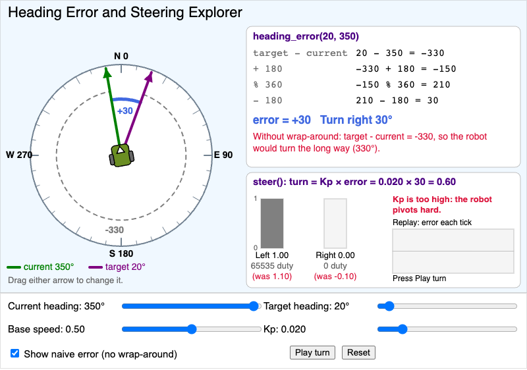Toggle Show naive error checkbox
The width and height of the screenshot is (527, 370).
click(x=14, y=354)
